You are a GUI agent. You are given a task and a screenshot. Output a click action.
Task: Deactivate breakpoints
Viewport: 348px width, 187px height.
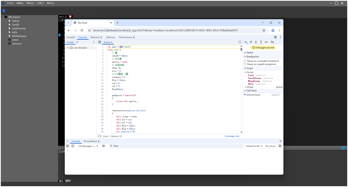tap(272, 42)
